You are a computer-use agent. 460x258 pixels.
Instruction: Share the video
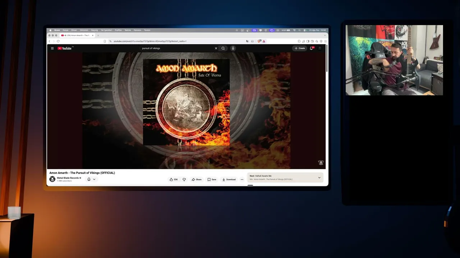pyautogui.click(x=197, y=180)
